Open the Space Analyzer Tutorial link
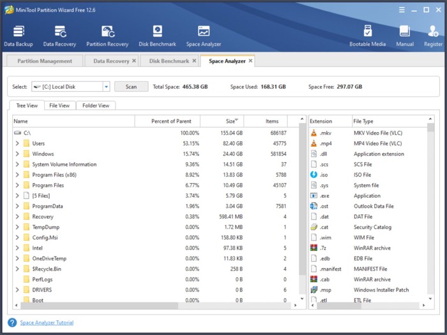Screen dimensions: 447x335 click(47, 322)
